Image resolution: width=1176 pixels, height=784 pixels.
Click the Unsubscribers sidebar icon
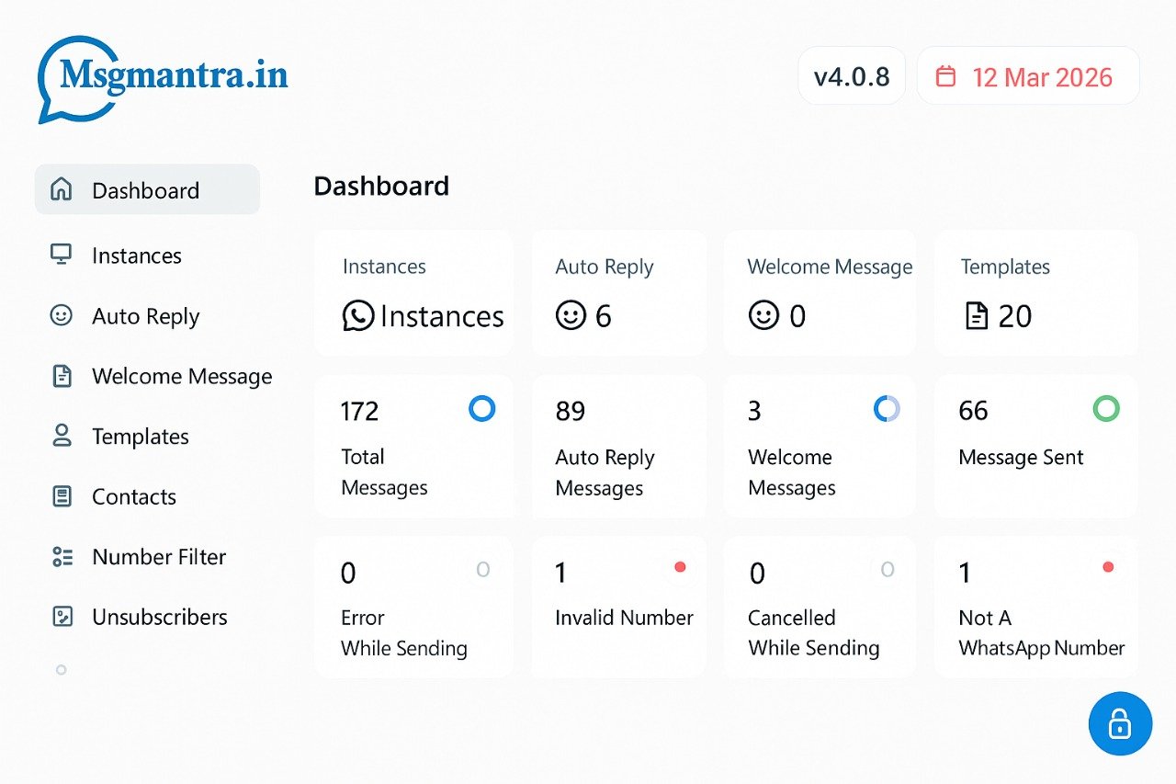pyautogui.click(x=62, y=617)
